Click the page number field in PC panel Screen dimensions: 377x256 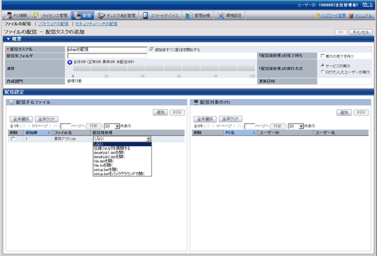tap(249, 126)
